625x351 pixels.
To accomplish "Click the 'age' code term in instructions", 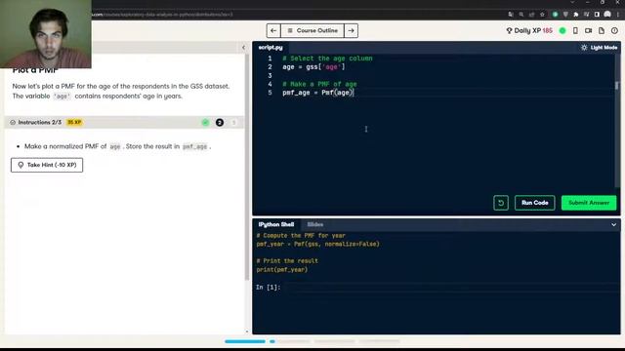I will point(62,97).
